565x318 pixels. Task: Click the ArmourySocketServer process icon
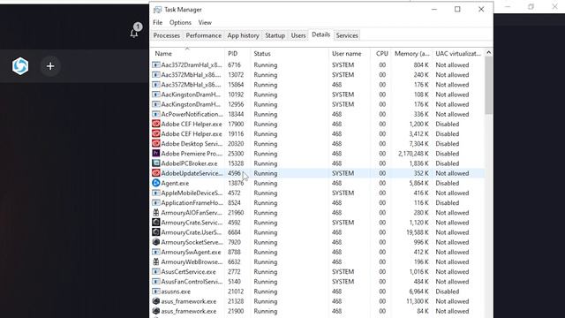155,242
